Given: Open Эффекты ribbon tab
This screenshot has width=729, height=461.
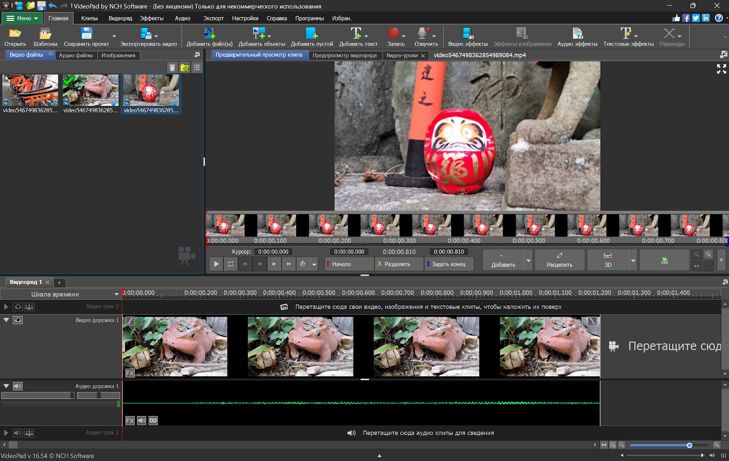Looking at the screenshot, I should 152,18.
